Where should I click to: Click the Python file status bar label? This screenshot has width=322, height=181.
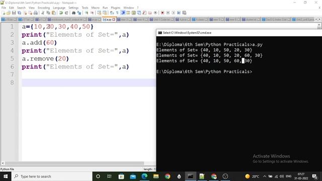[x=7, y=169]
